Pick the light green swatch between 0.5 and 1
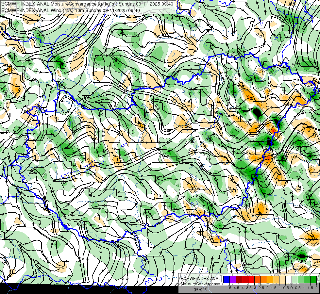The height and width of the screenshot is (294, 320). 301,279
